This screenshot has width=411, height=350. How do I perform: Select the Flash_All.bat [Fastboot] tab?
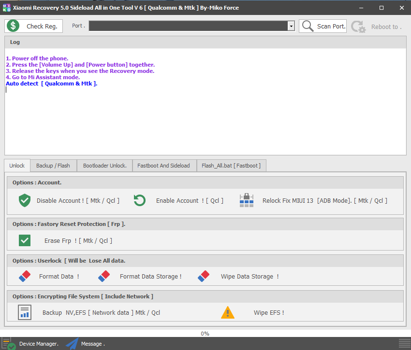point(231,166)
